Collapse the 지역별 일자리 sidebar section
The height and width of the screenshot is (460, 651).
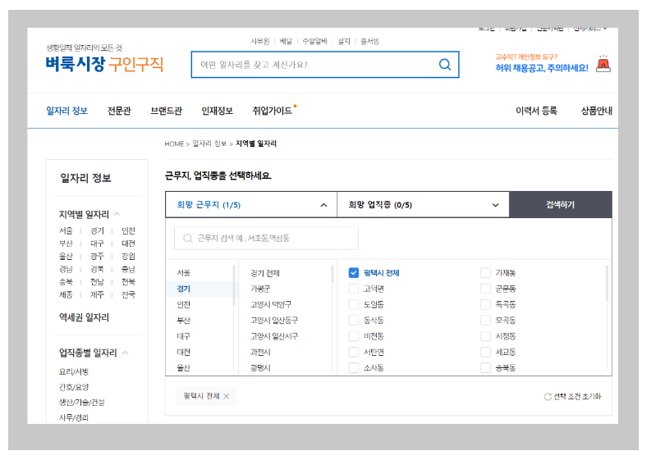click(x=117, y=215)
